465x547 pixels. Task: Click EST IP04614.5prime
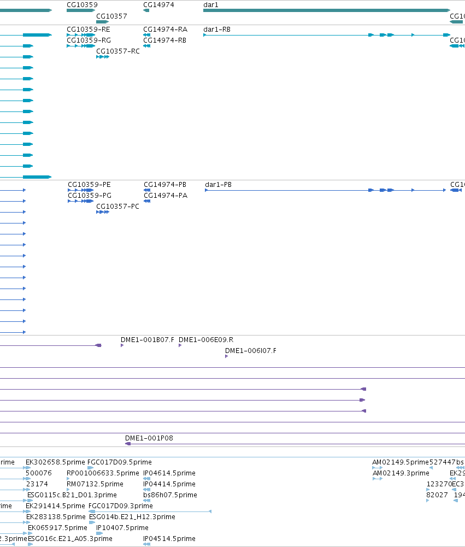tap(169, 473)
